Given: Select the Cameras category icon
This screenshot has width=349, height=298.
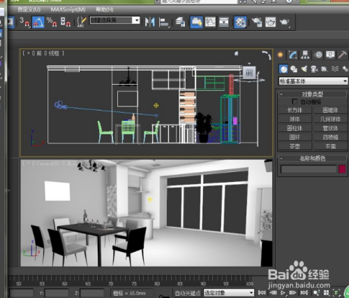Looking at the screenshot, I should pyautogui.click(x=314, y=69).
